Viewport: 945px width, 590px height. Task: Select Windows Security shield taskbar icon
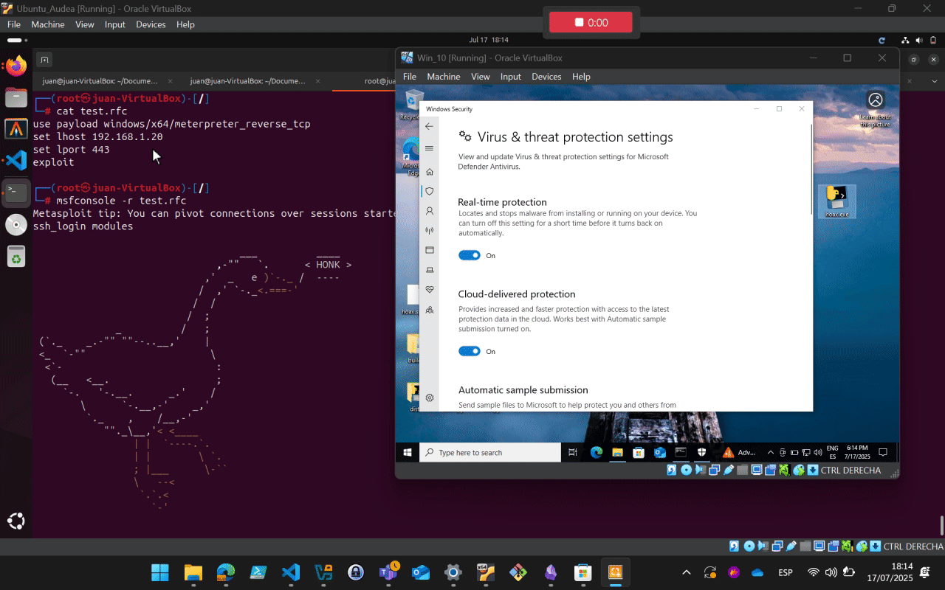(x=702, y=452)
